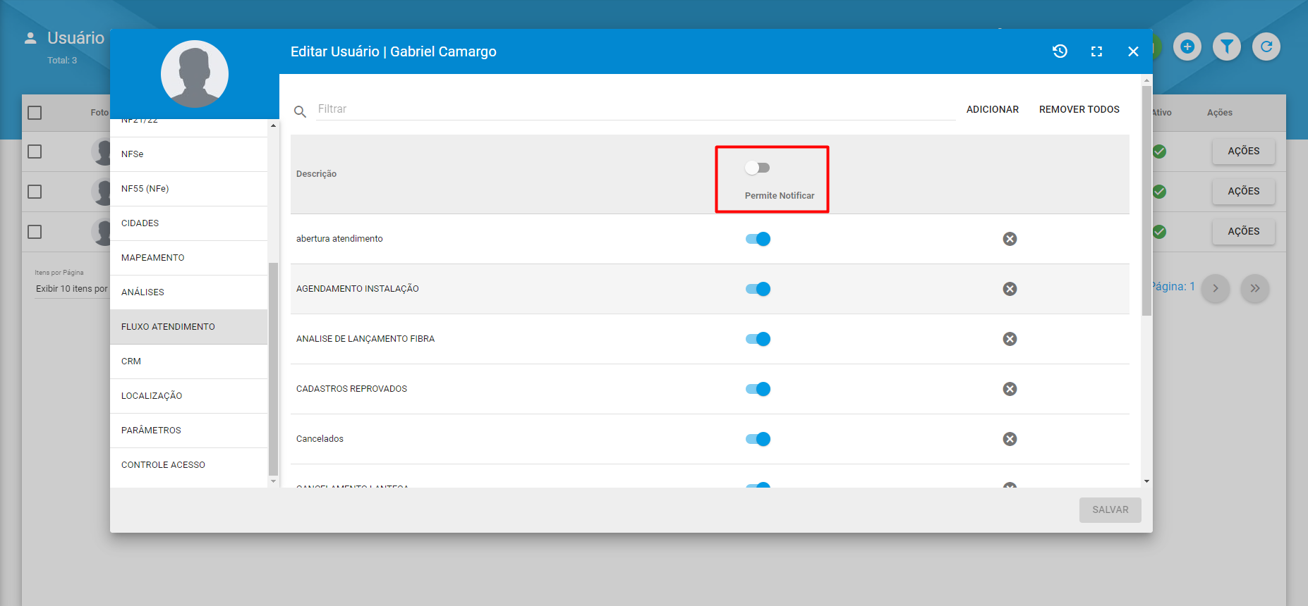Toggle notification for CADASTROS REPROVADOS

click(x=758, y=389)
